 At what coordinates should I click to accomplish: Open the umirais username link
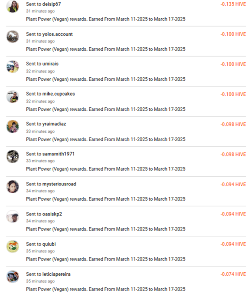pos(50,64)
